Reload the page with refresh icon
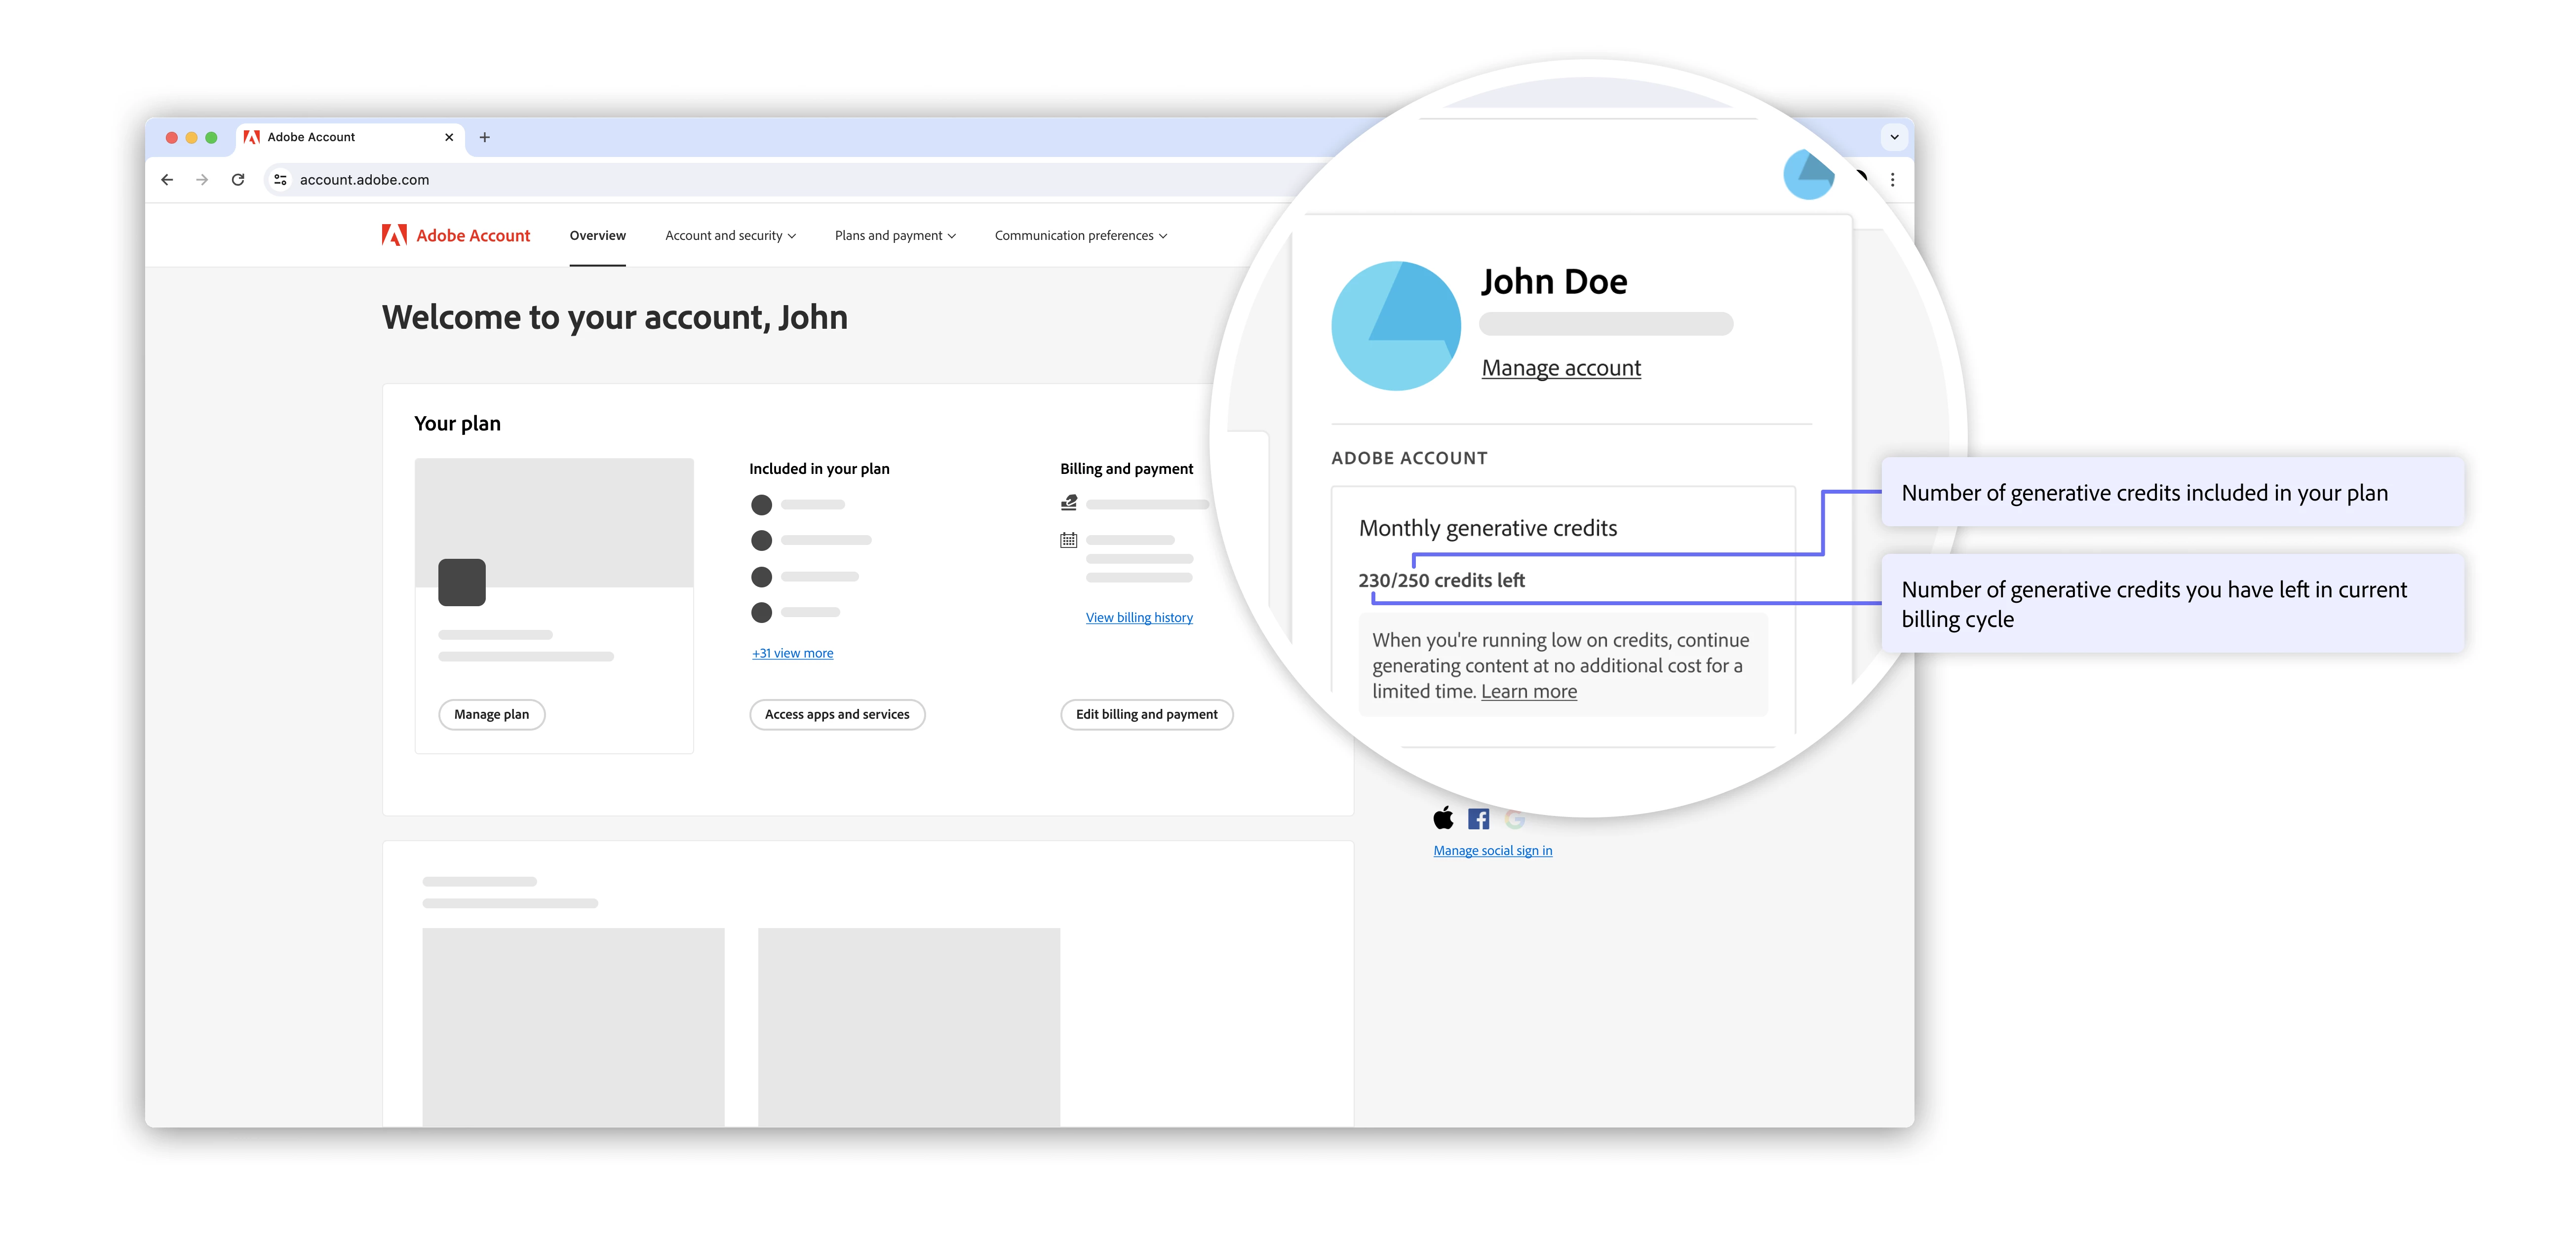This screenshot has height=1244, width=2576. tap(238, 180)
